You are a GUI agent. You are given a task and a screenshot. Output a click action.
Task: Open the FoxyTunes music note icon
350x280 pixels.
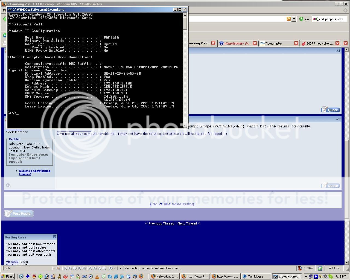click(58, 268)
